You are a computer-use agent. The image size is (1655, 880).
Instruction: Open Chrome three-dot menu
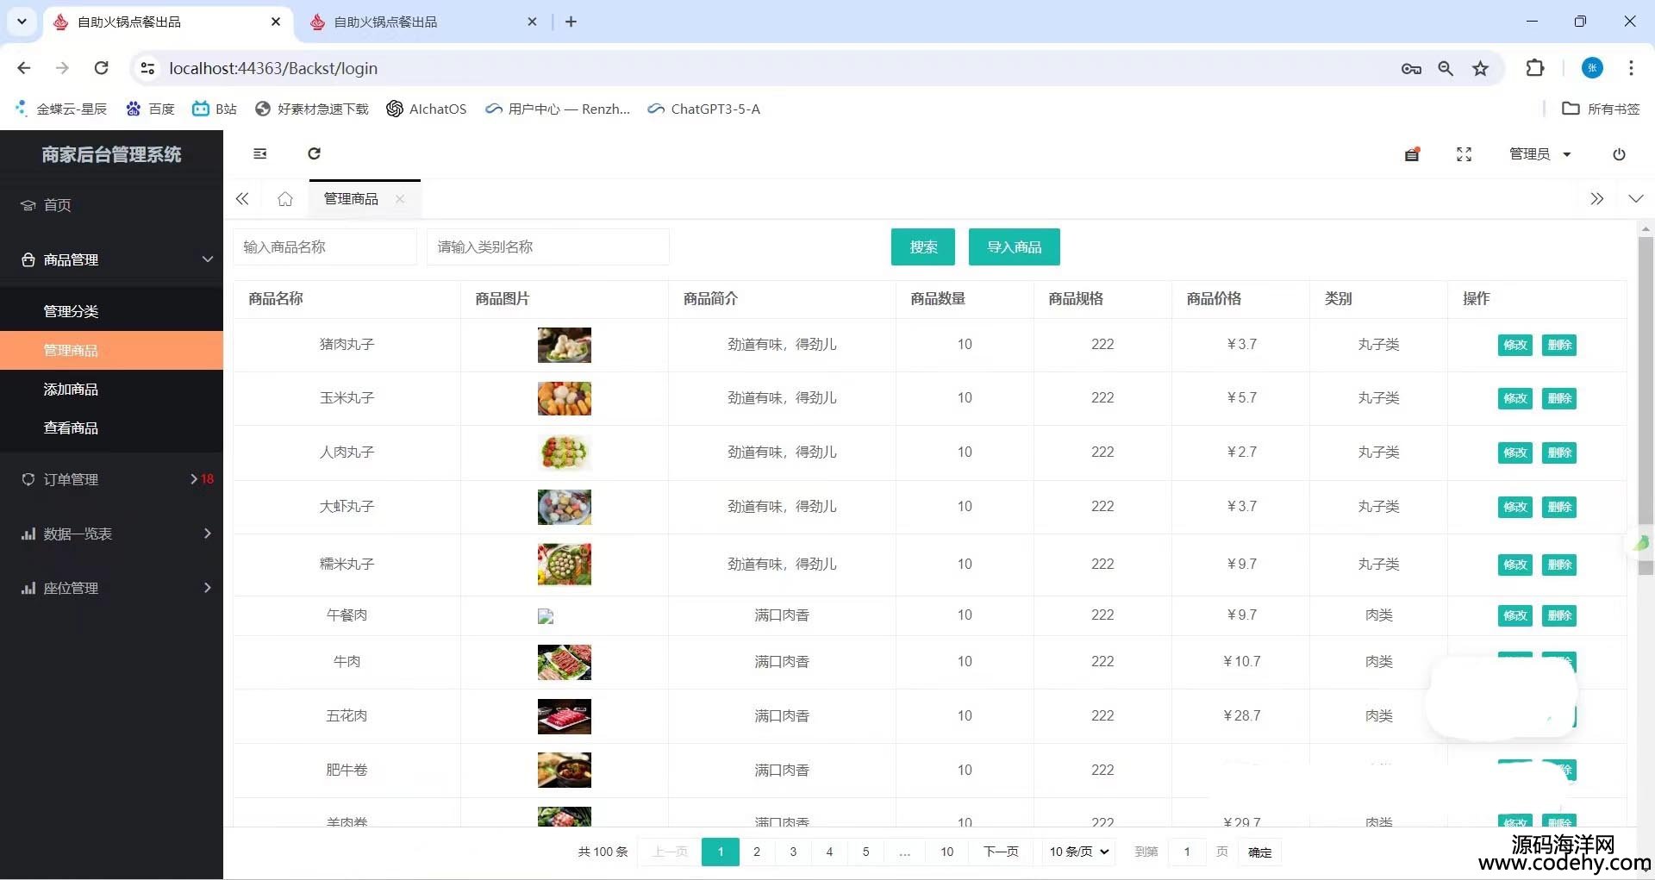[1631, 68]
